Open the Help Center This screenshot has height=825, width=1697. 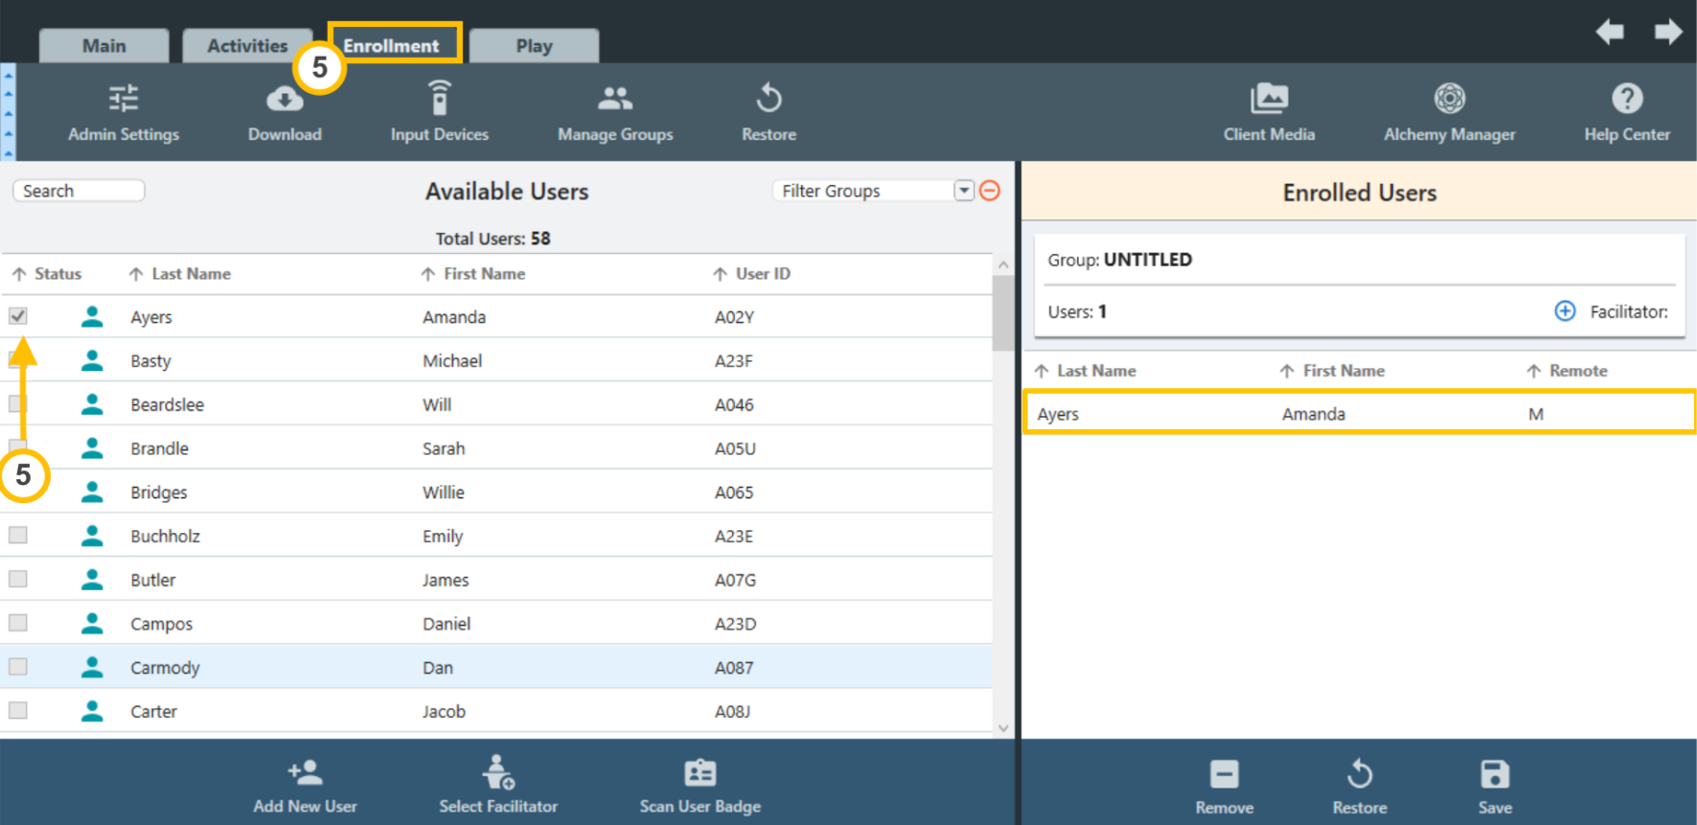pyautogui.click(x=1626, y=113)
